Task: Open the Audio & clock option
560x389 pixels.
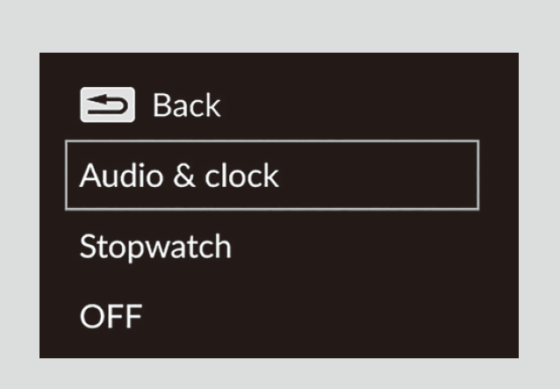Action: pos(179,176)
